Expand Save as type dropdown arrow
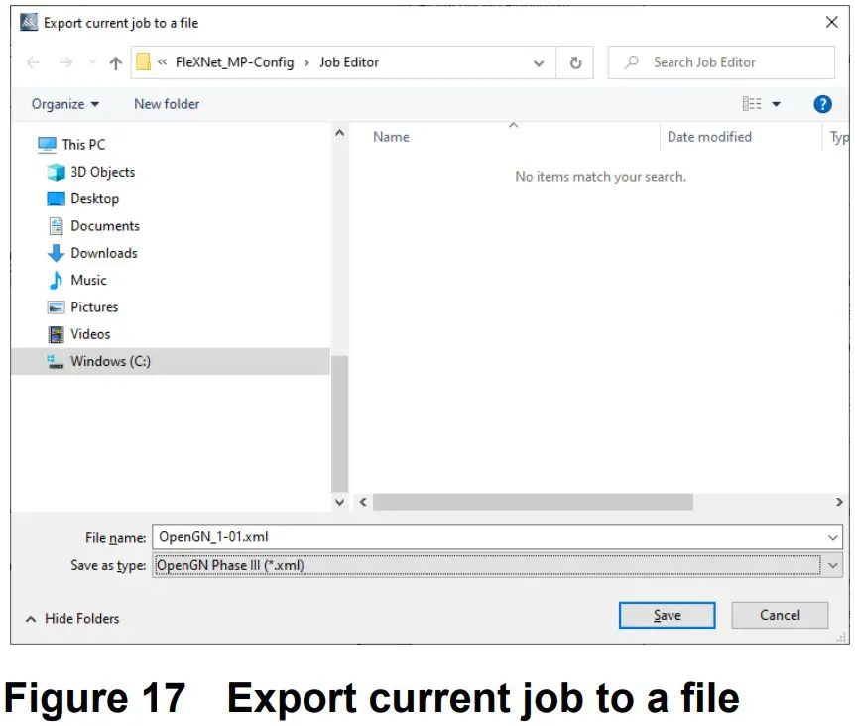Image resolution: width=855 pixels, height=726 pixels. coord(832,565)
